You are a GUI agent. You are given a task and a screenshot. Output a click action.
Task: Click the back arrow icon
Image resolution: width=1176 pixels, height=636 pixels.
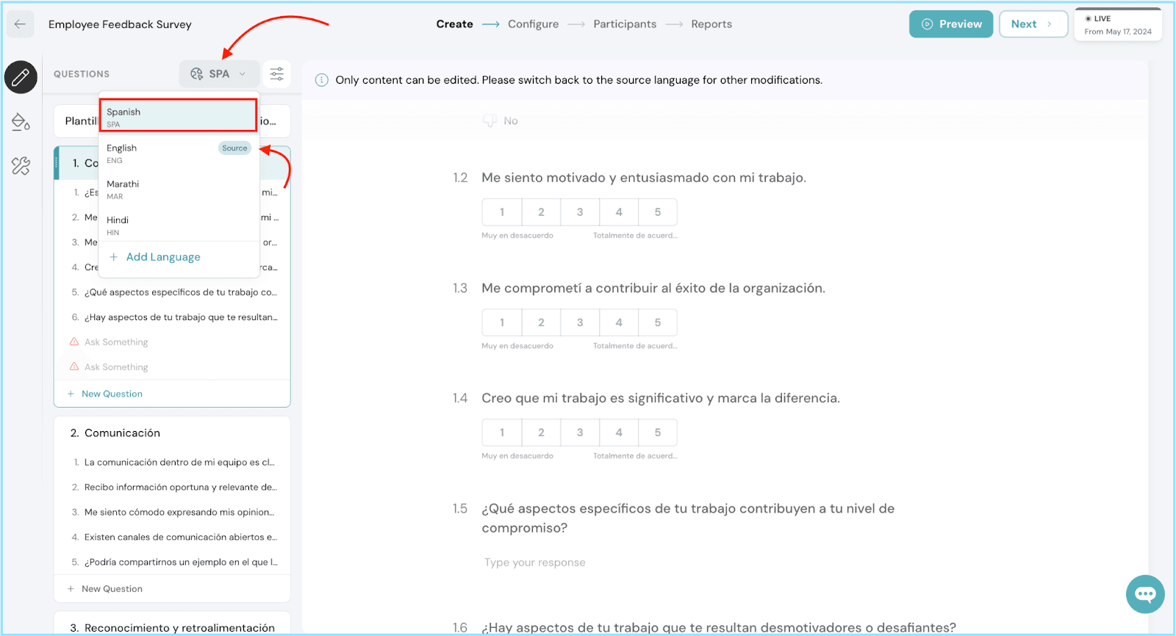point(20,24)
